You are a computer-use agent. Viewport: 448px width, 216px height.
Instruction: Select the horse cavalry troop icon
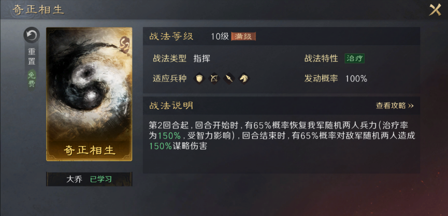coord(244,78)
